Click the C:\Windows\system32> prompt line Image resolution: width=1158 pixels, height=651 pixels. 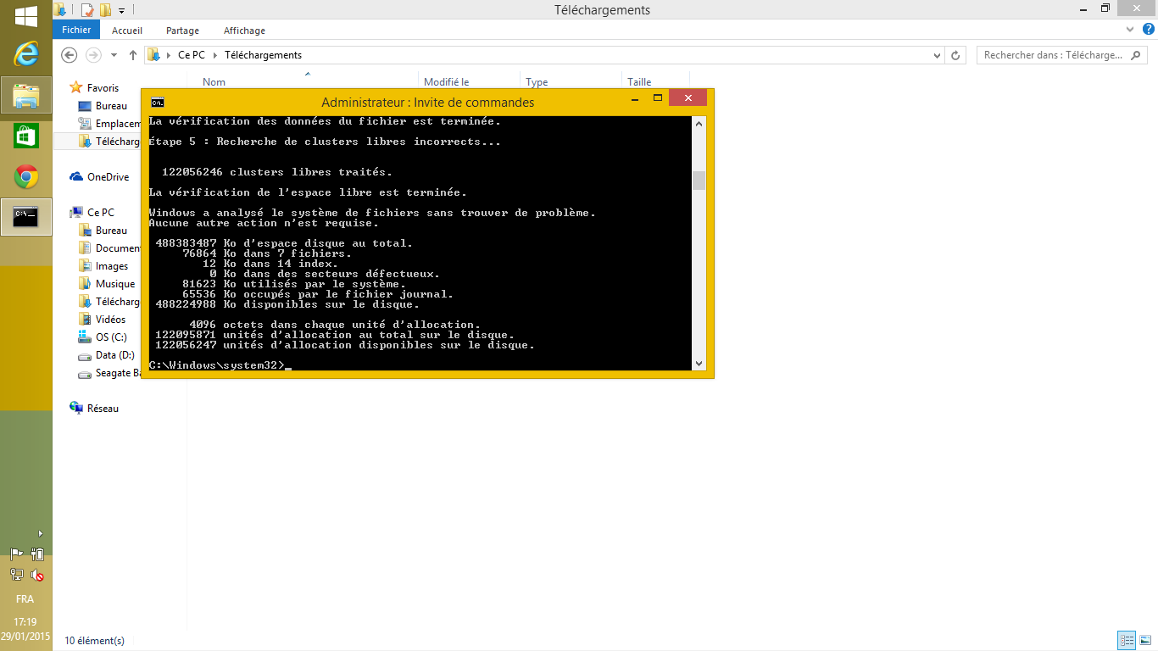click(219, 365)
